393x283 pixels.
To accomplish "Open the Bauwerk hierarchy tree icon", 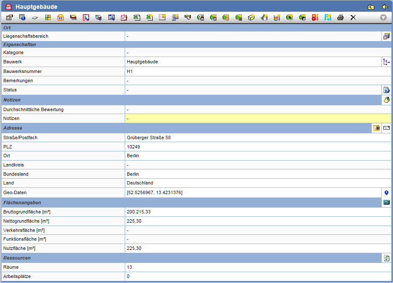I will point(386,62).
